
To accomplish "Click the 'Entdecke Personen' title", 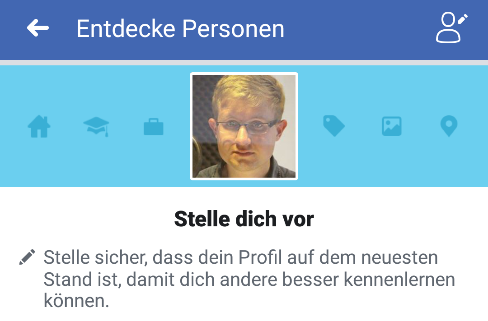I will pyautogui.click(x=180, y=28).
